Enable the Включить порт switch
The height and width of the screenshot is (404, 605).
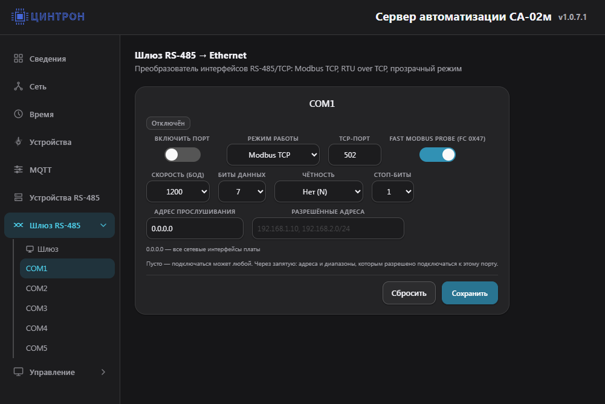[183, 155]
